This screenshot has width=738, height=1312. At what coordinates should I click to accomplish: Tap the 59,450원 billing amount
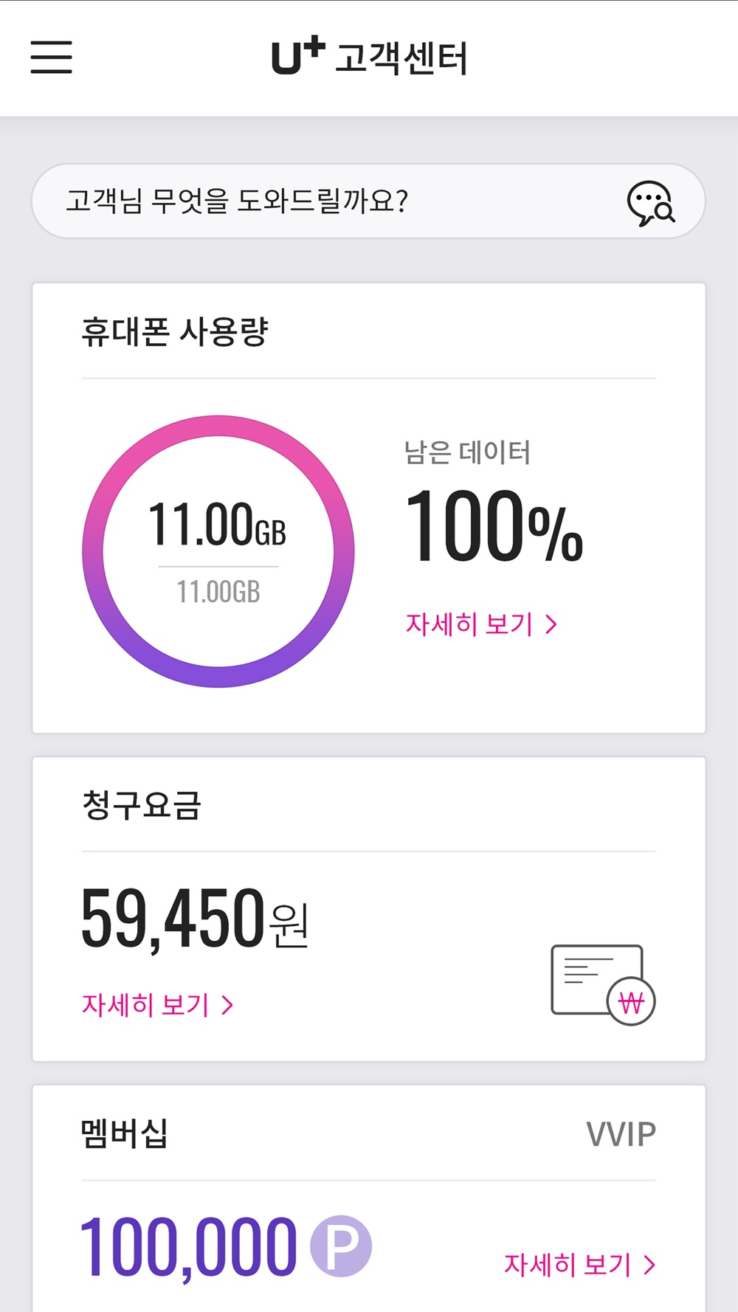pos(195,918)
